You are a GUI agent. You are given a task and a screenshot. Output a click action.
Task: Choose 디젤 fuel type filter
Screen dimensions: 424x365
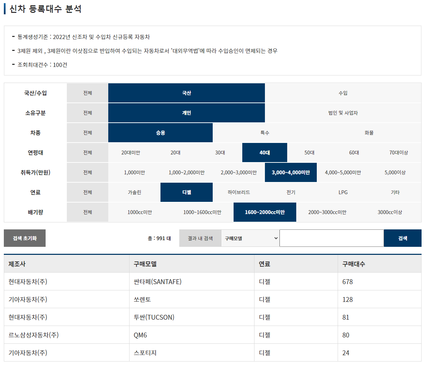(187, 192)
